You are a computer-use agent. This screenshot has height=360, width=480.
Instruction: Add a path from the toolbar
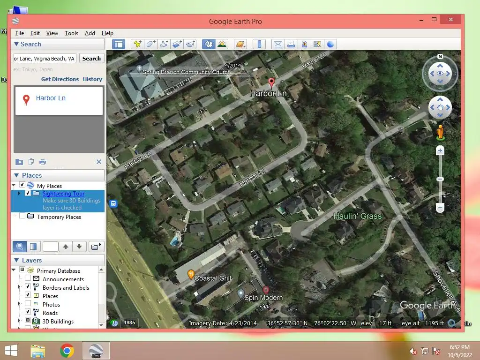tap(164, 44)
